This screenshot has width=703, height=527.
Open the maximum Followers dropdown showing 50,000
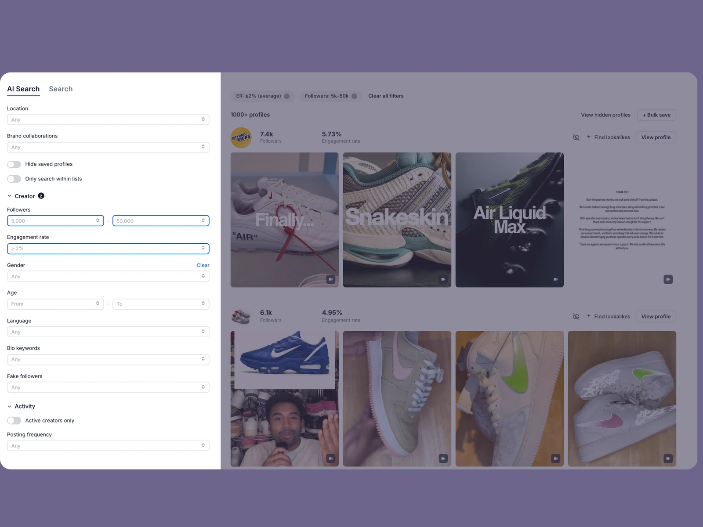pyautogui.click(x=161, y=220)
